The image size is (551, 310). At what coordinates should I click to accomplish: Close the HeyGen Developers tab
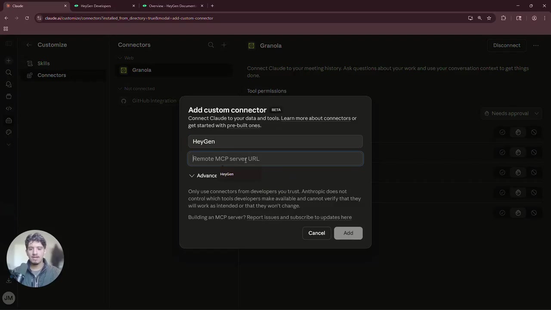click(x=134, y=6)
